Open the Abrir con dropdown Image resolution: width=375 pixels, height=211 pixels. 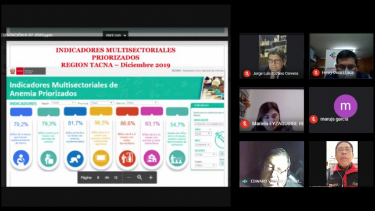tap(116, 35)
